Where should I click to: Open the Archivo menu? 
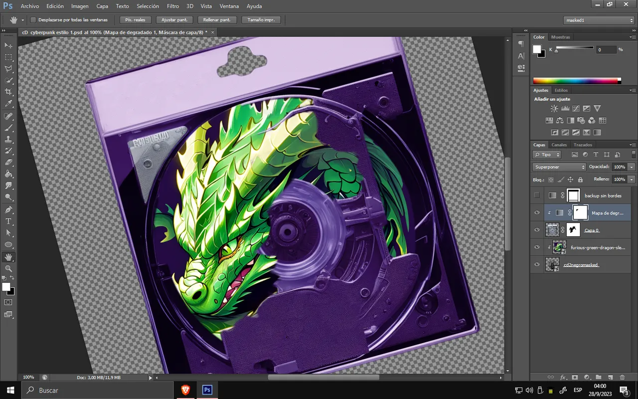pos(29,6)
